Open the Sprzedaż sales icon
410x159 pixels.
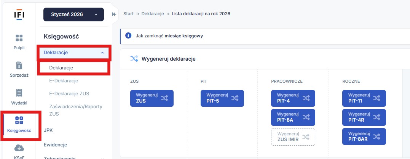pos(19,66)
